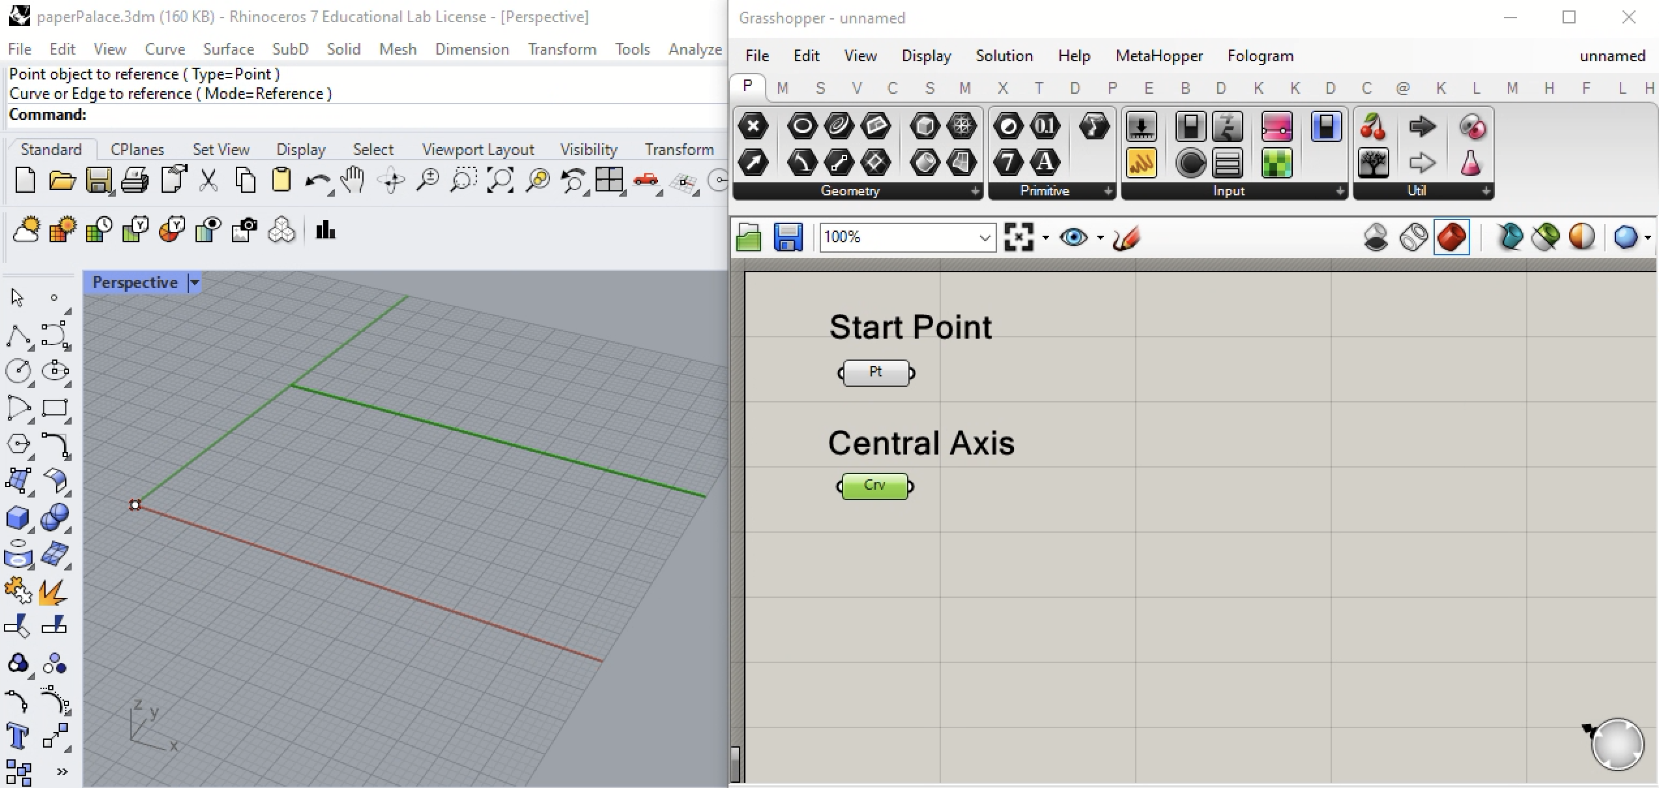Click the green Crv parameter component
Viewport: 1659px width, 788px height.
874,486
